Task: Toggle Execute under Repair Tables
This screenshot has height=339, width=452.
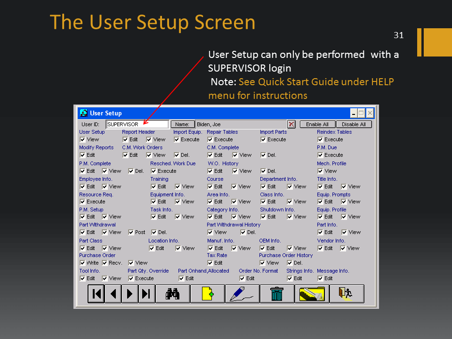Action: click(x=210, y=139)
